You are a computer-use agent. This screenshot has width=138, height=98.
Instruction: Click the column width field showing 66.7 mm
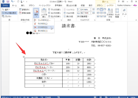(x=85, y=13)
